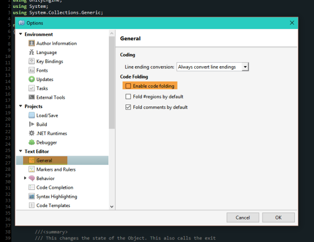Click the Cancel button

click(x=243, y=217)
